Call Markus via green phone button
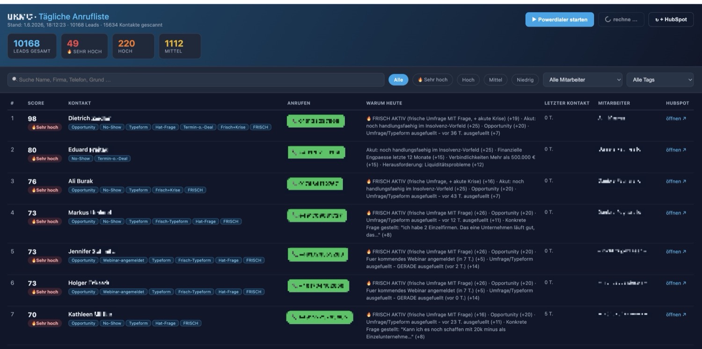Screen dimensions: 702x349 point(317,216)
